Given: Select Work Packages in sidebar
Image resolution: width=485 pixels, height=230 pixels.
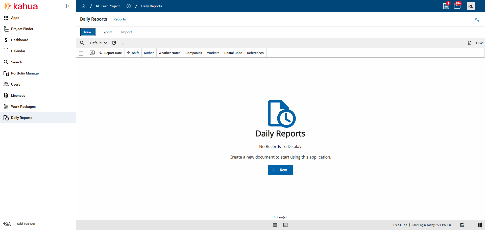Looking at the screenshot, I should (23, 107).
